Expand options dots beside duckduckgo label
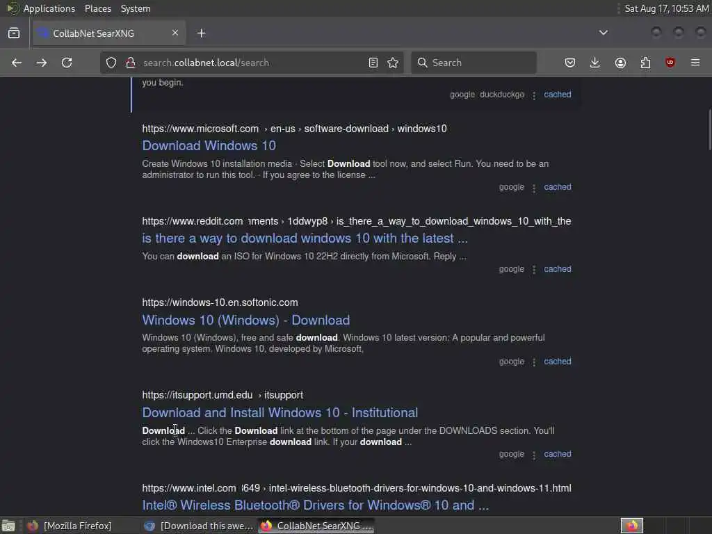712x534 pixels. click(534, 95)
